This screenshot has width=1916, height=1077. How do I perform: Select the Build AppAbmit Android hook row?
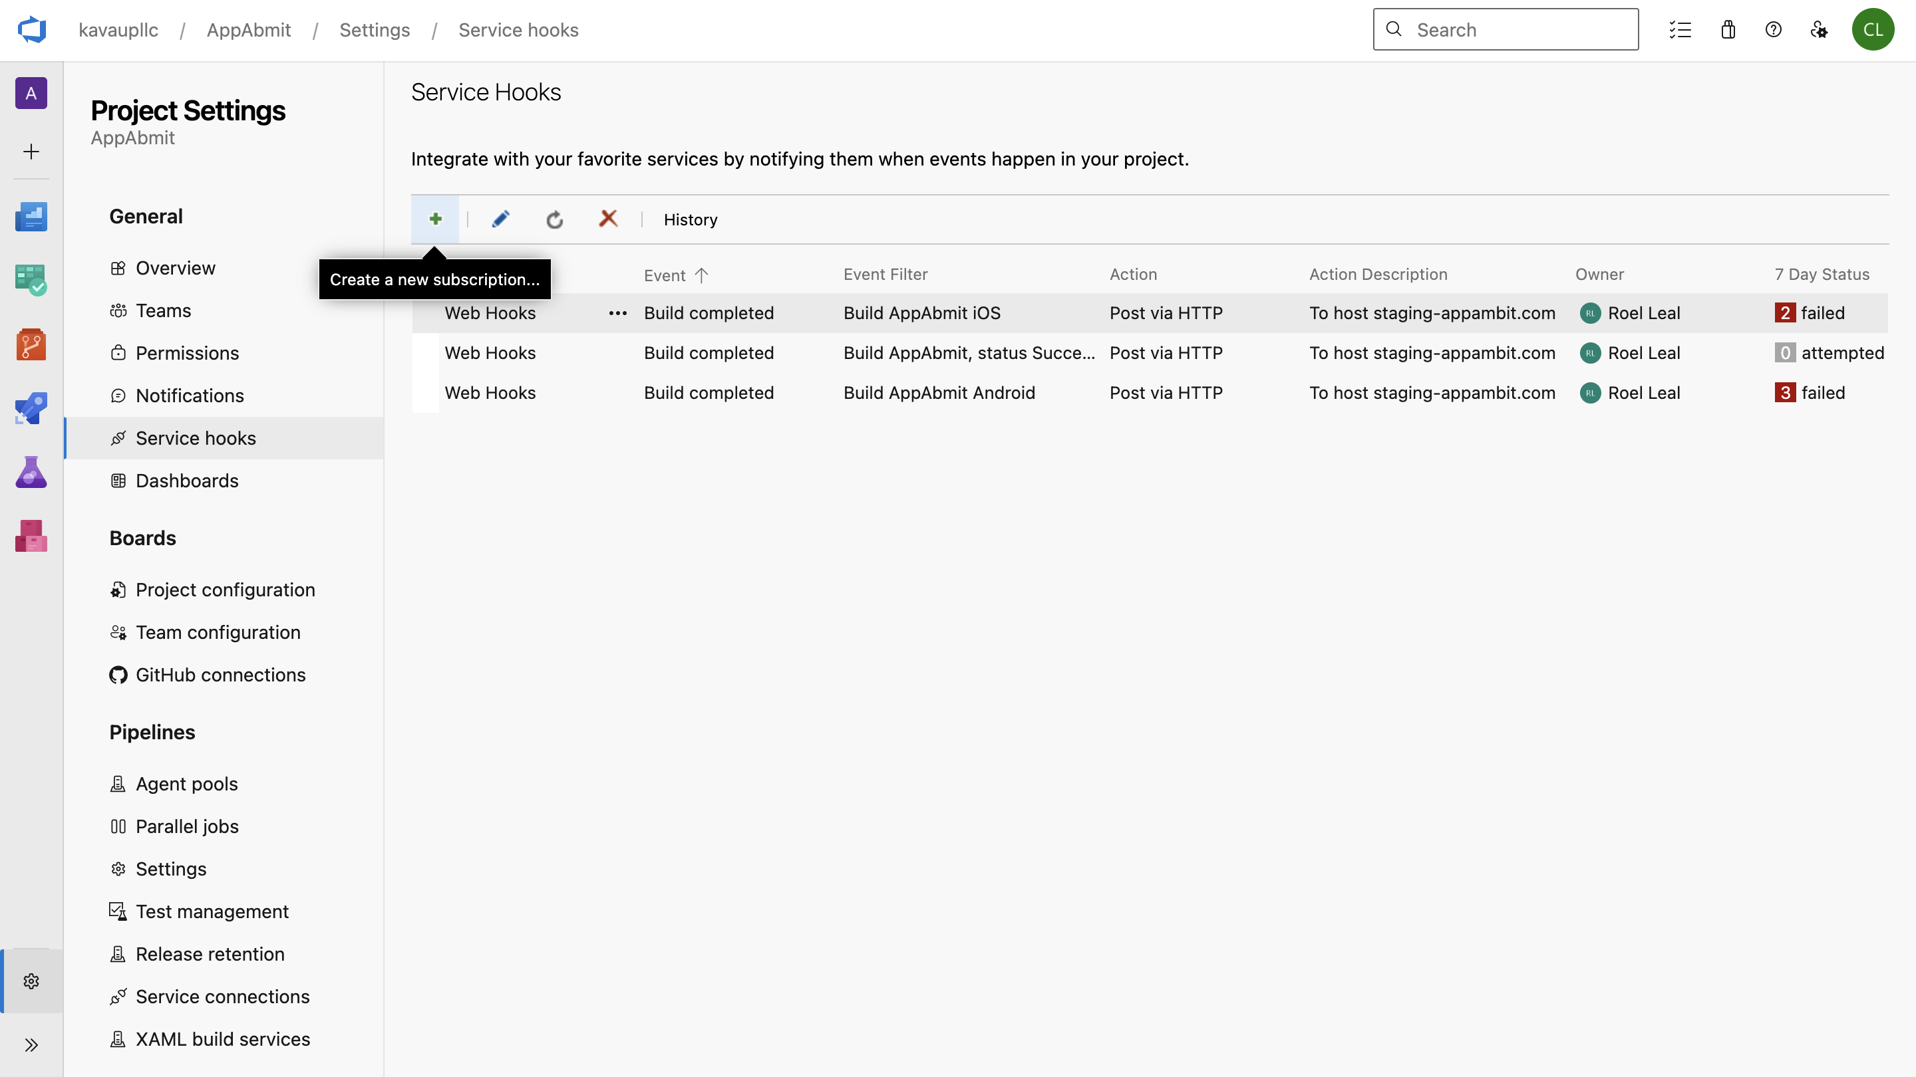939,392
